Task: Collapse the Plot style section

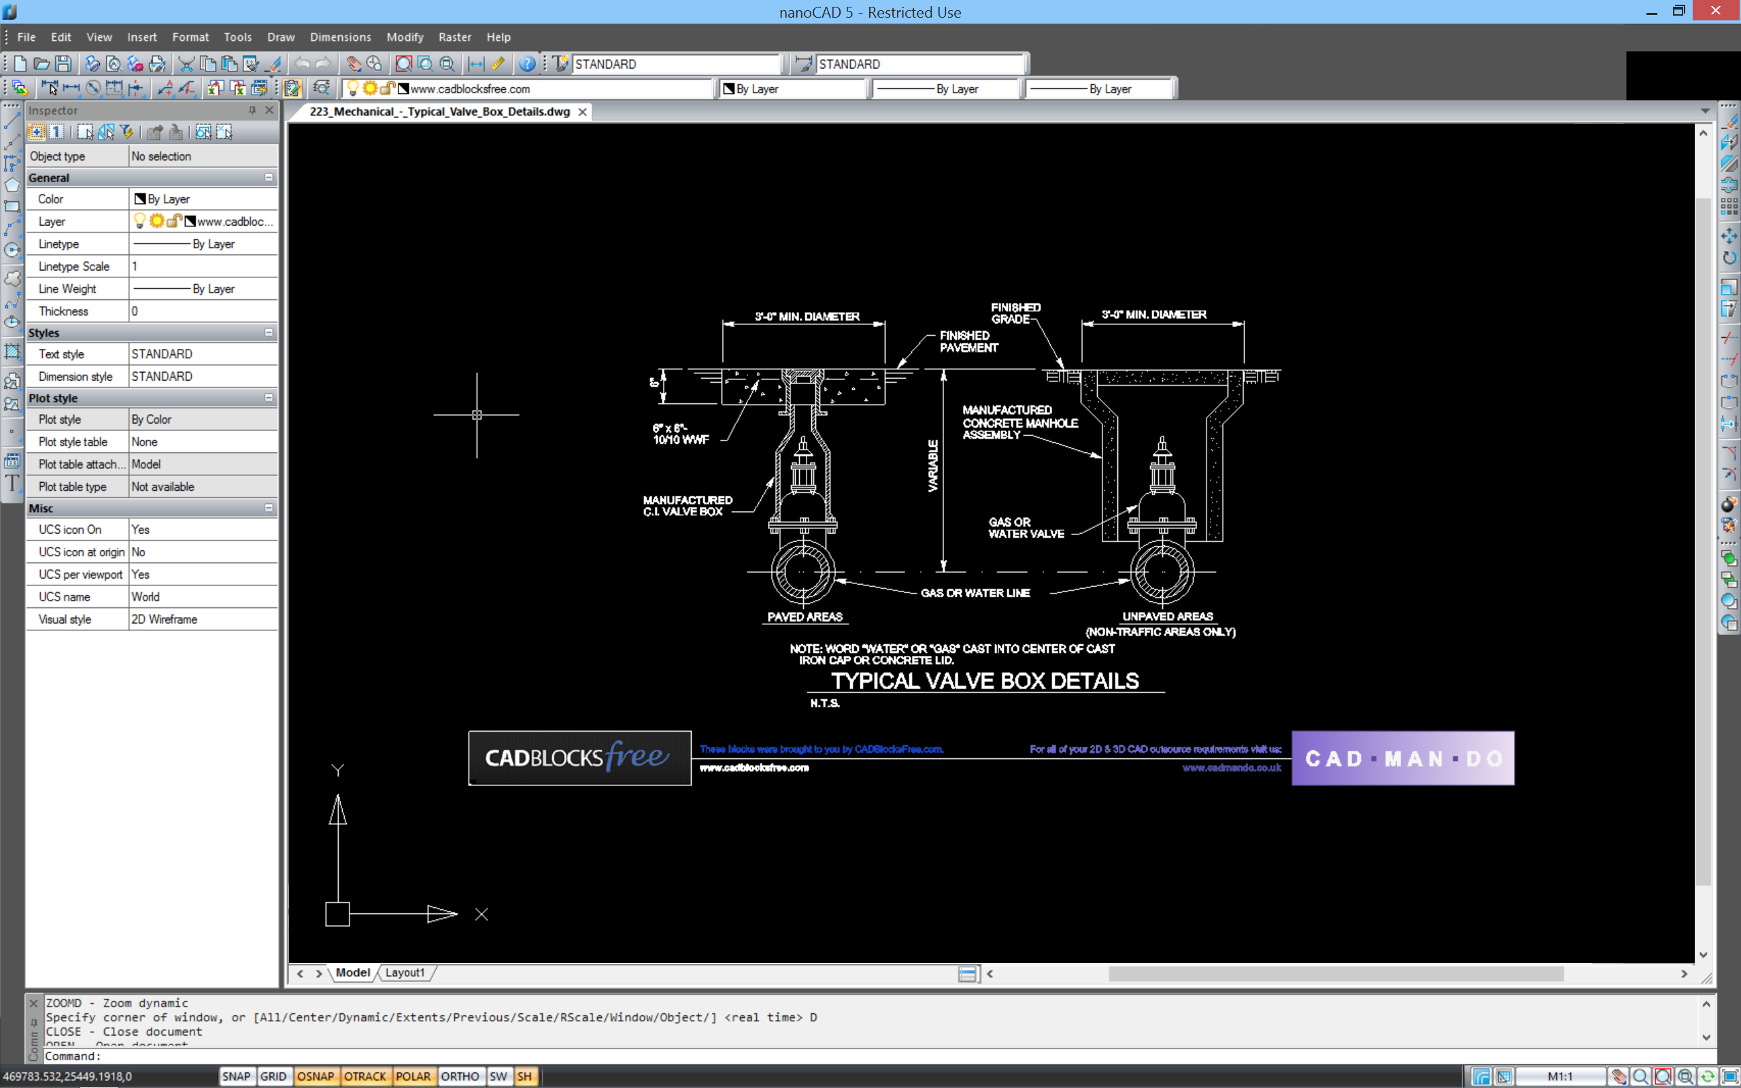Action: click(x=269, y=397)
